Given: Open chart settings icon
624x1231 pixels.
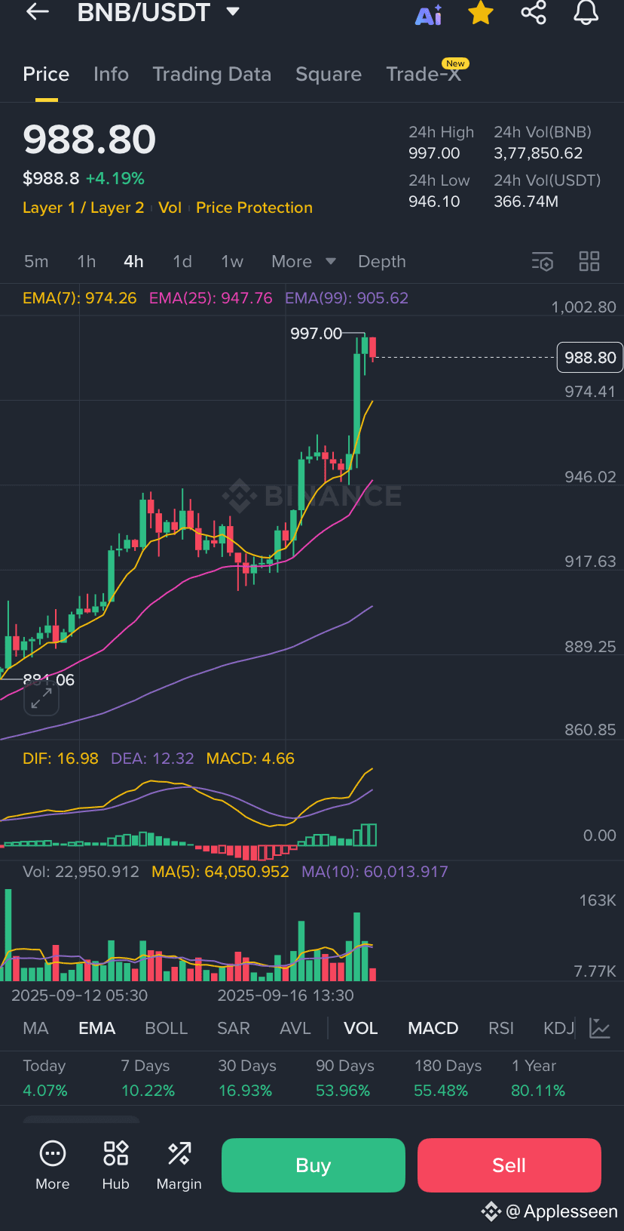Looking at the screenshot, I should (x=543, y=261).
